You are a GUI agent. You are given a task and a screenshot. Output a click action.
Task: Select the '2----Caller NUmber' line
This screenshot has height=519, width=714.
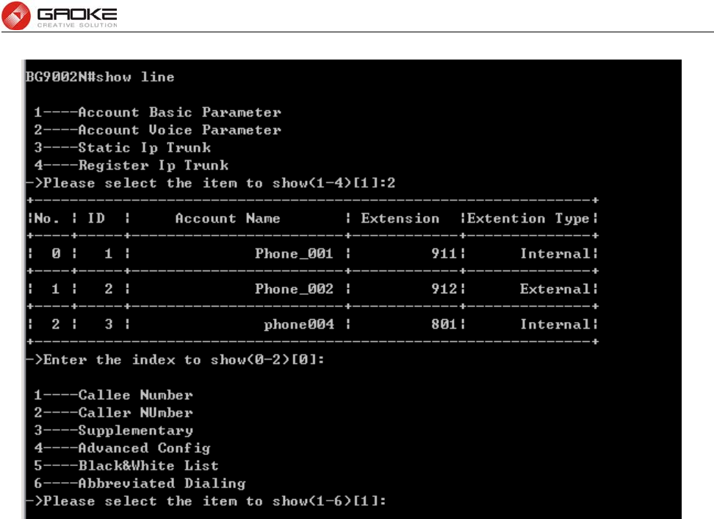click(x=113, y=412)
